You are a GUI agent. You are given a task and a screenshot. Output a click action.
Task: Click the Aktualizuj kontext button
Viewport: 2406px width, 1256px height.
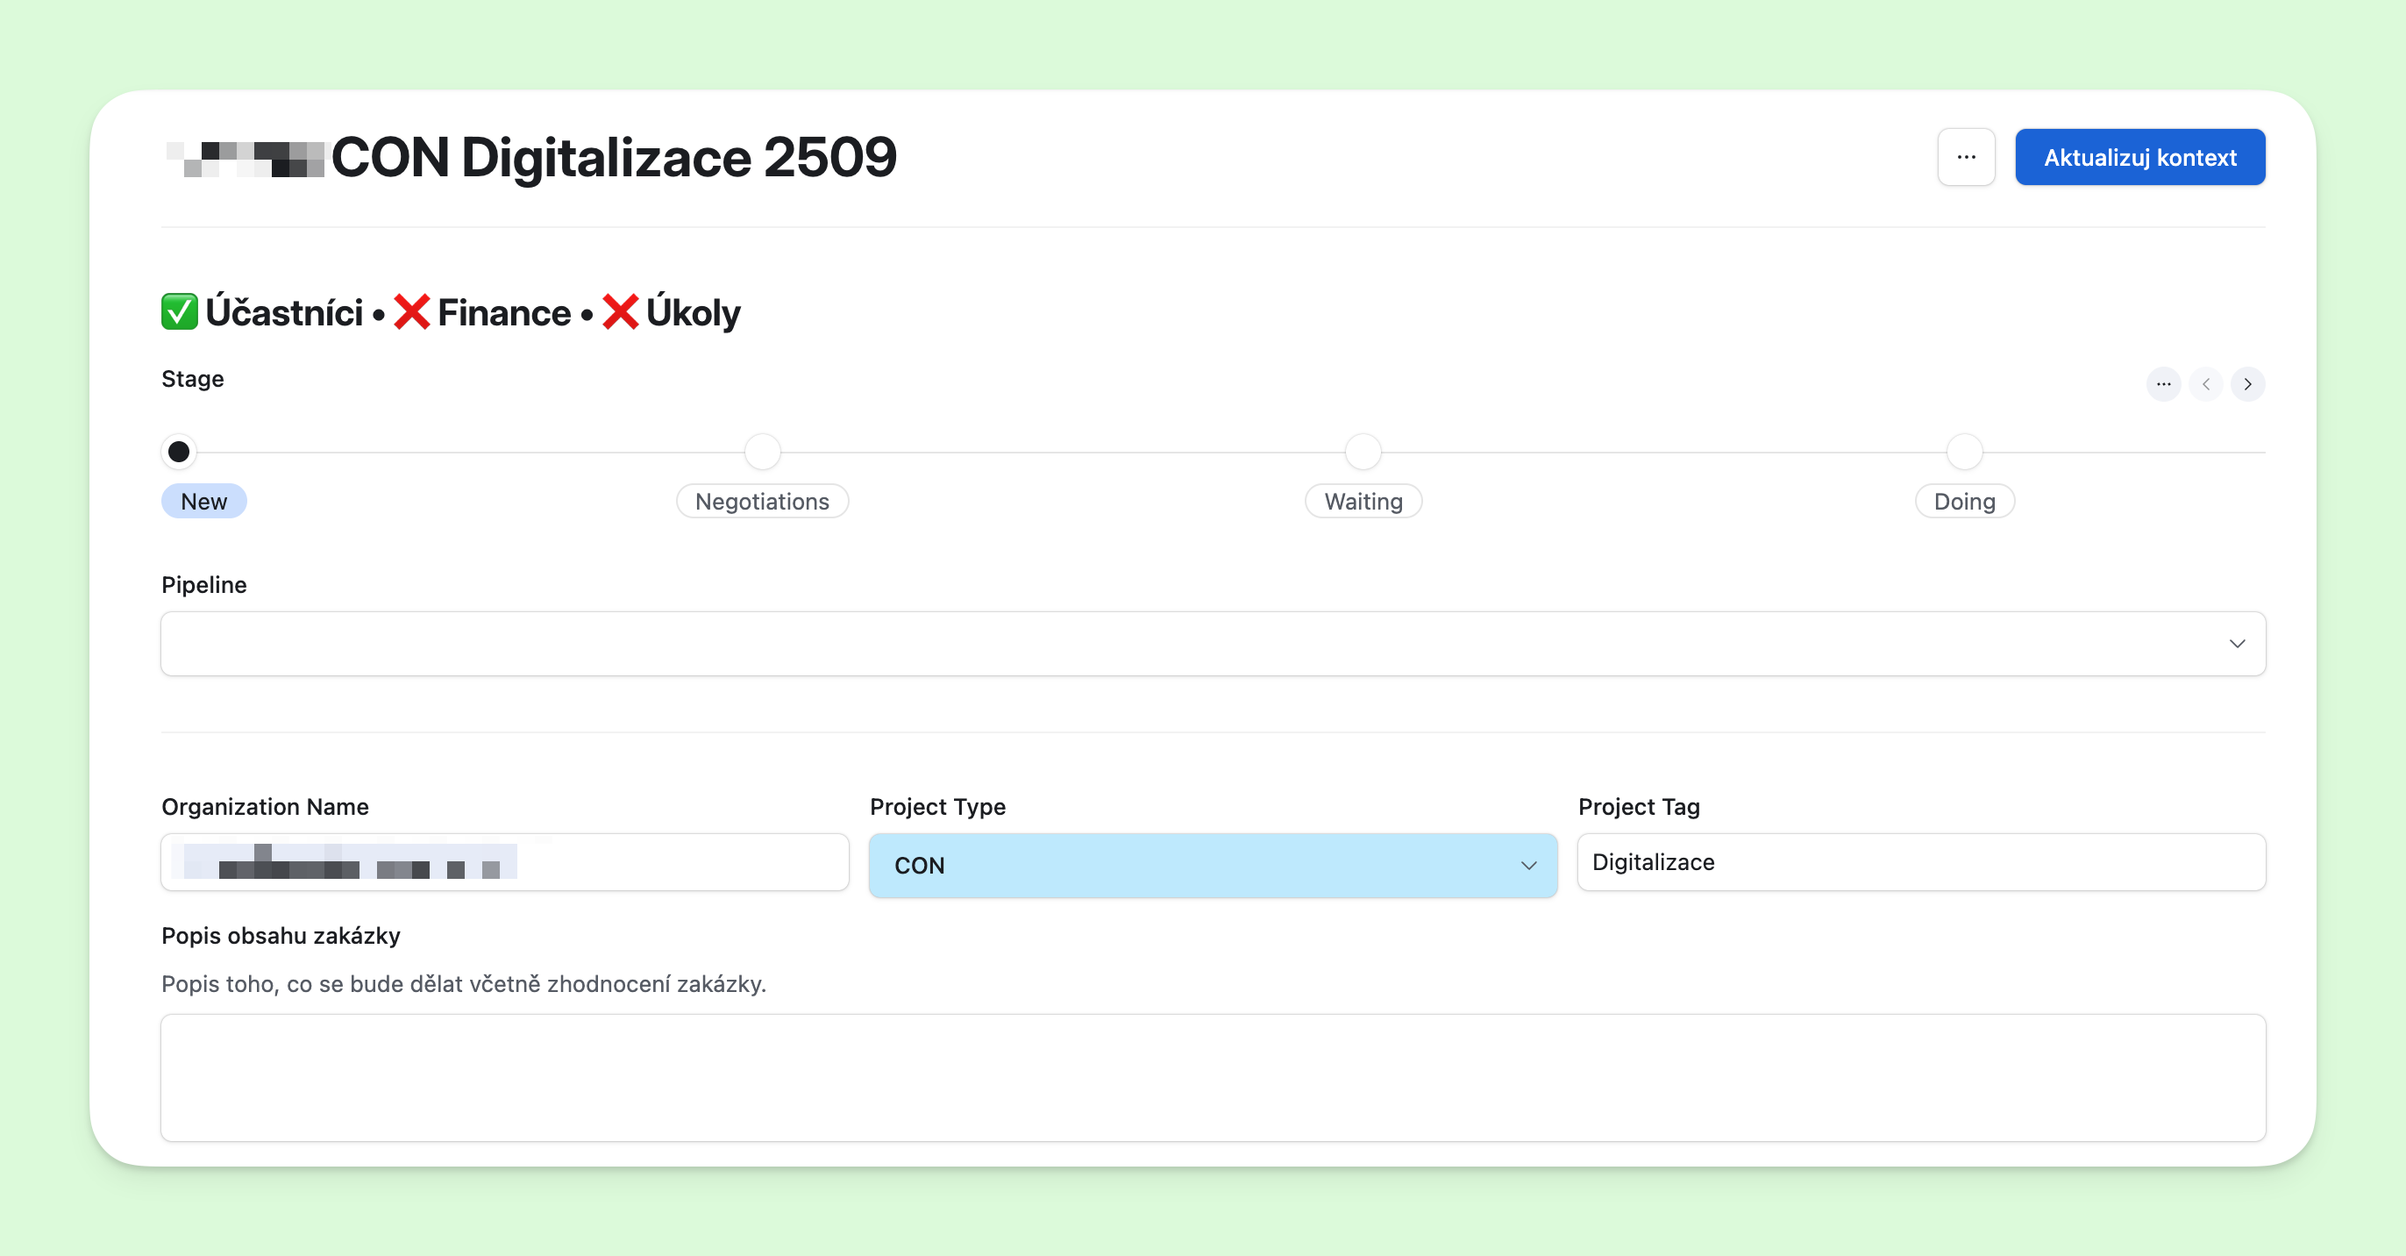coord(2139,157)
